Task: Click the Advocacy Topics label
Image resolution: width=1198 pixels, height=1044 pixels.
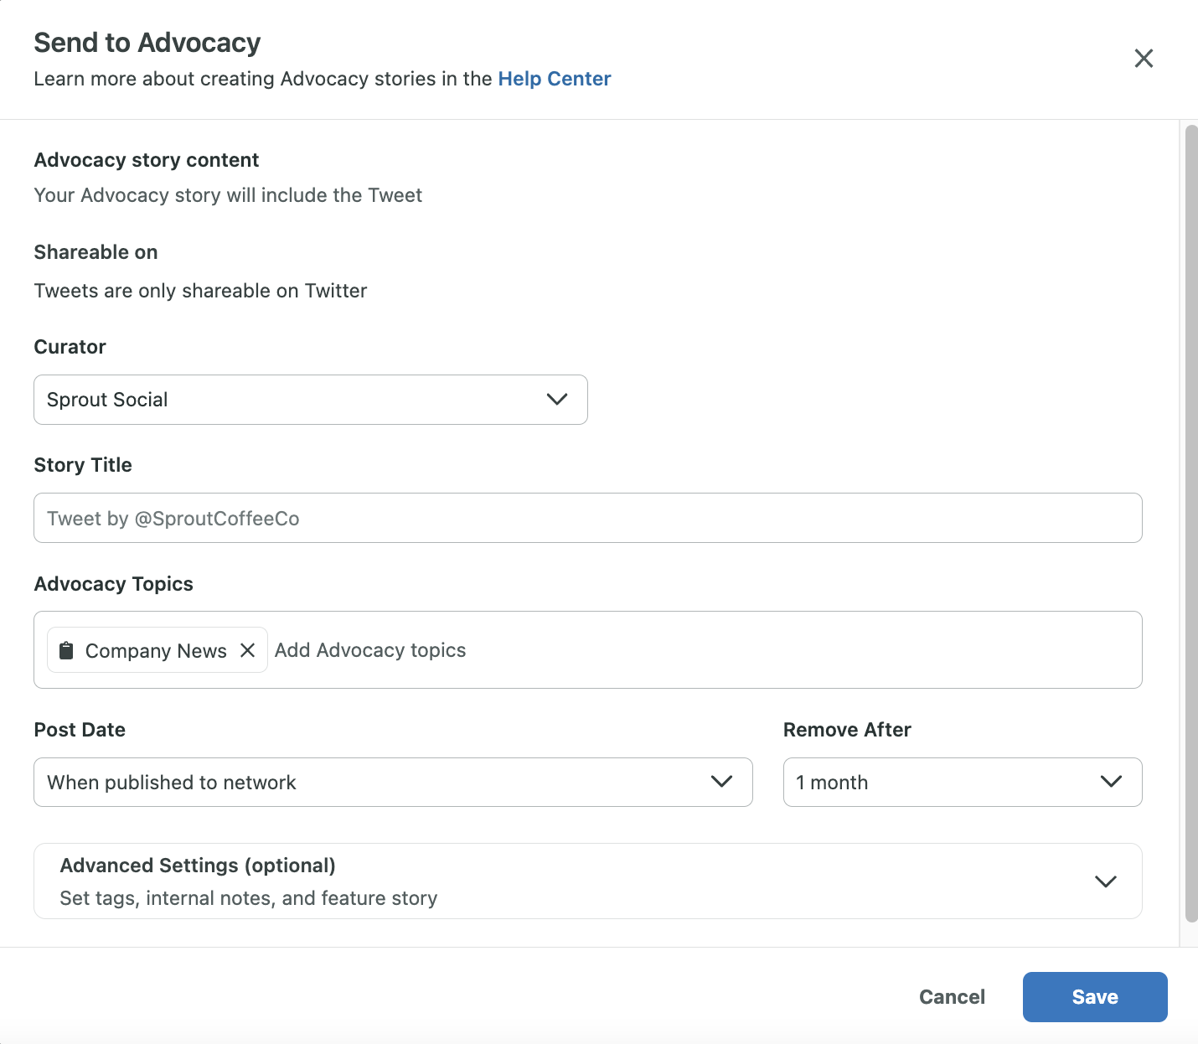Action: pyautogui.click(x=114, y=584)
